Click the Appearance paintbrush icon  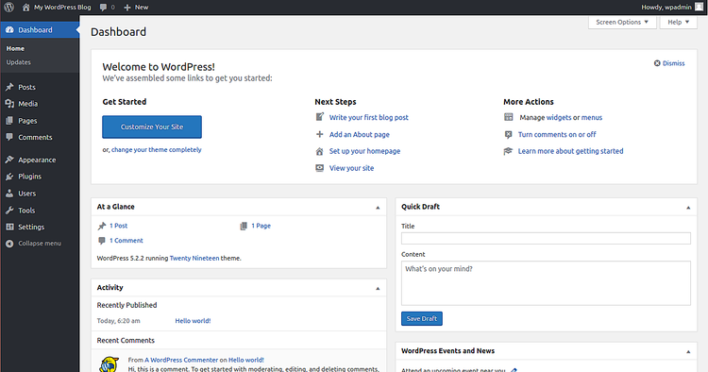pyautogui.click(x=9, y=160)
